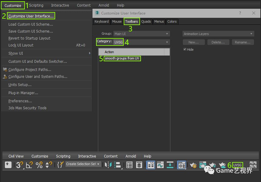This screenshot has width=261, height=182.
Task: Open Customize in the lower menu bar
Action: coord(40,156)
